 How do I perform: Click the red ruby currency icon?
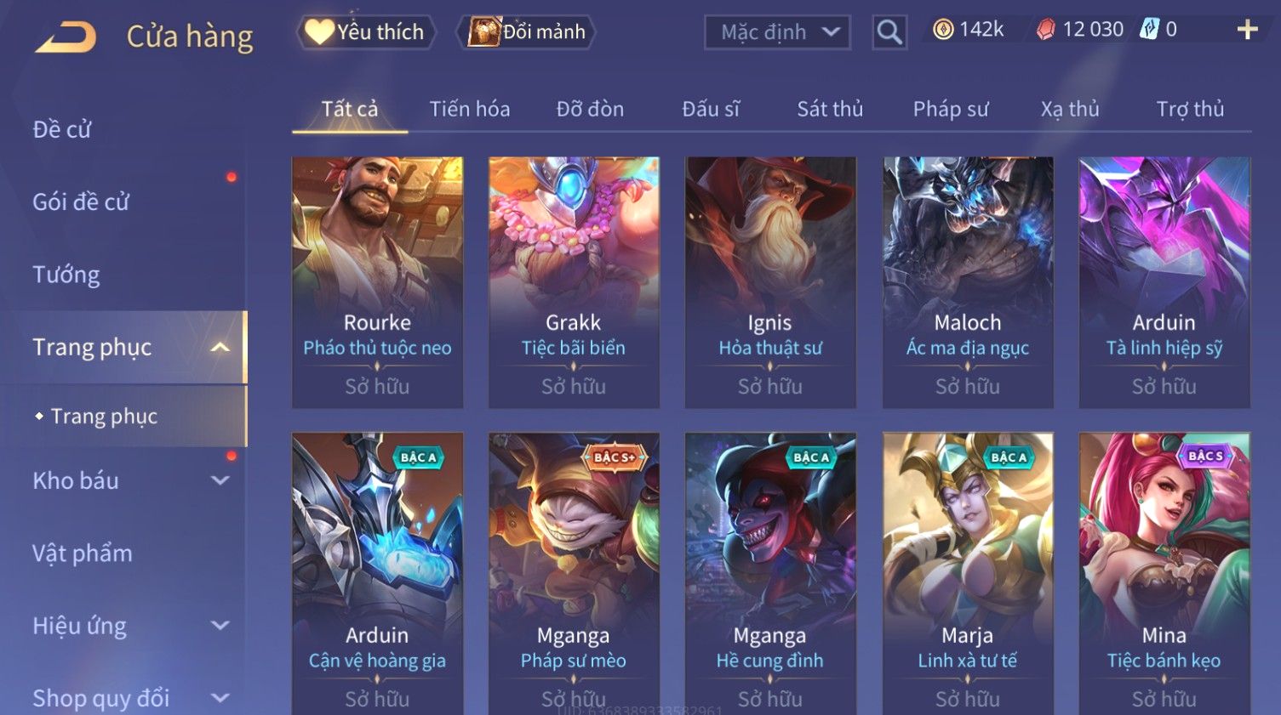[1046, 30]
